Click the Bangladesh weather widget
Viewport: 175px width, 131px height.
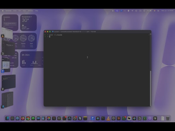pyautogui.click(x=28, y=23)
